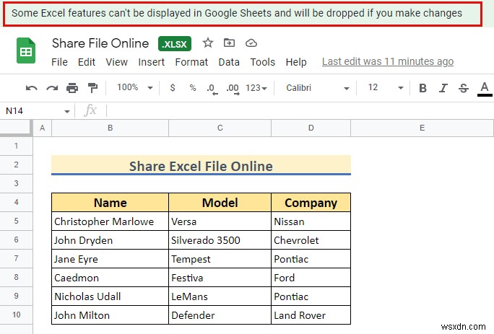
Task: Click the Share File Online document title
Action: 100,43
